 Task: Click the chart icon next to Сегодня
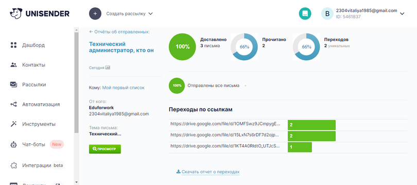(108, 68)
